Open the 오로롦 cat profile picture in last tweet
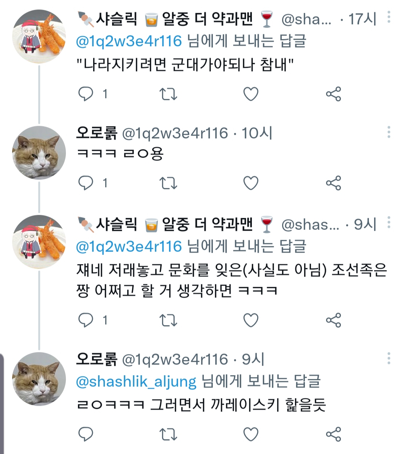This screenshot has width=409, height=454. [x=39, y=379]
